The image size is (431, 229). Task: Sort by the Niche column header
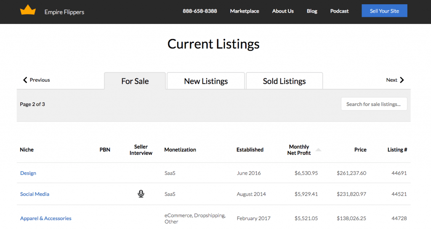pyautogui.click(x=27, y=150)
